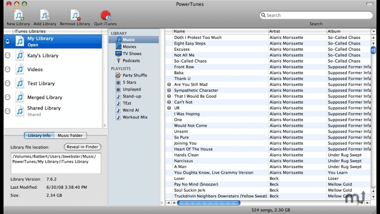
Task: Click the toolbar toggle pill button in the title bar
Action: tap(370, 4)
